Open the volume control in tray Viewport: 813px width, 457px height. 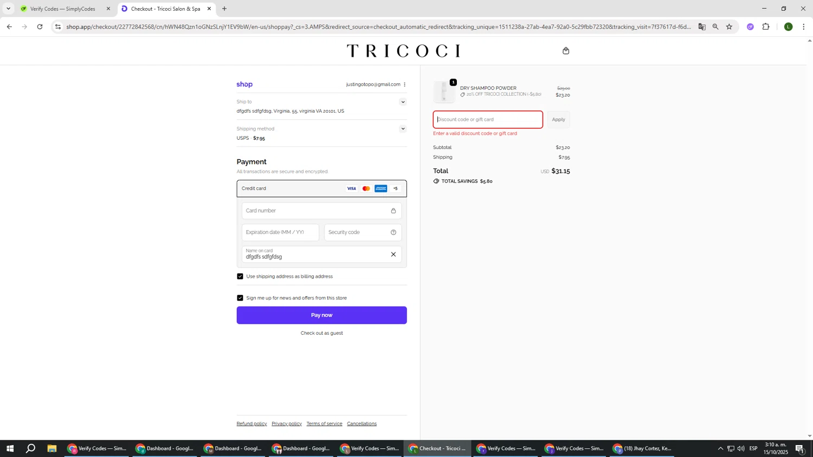741,448
